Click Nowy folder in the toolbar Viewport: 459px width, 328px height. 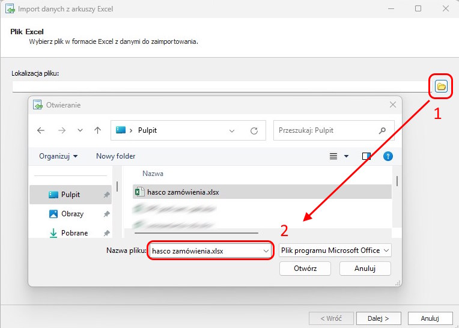115,156
